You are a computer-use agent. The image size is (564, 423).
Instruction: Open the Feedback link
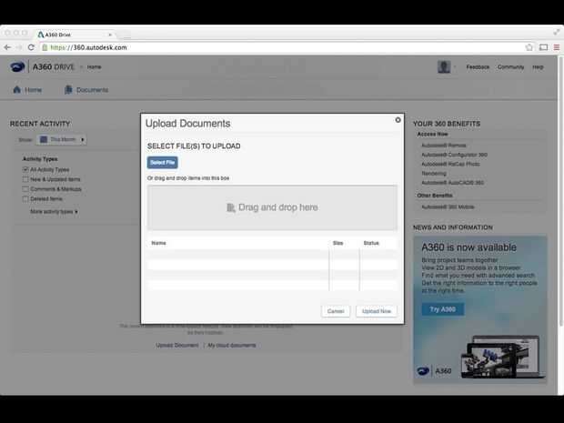(478, 67)
